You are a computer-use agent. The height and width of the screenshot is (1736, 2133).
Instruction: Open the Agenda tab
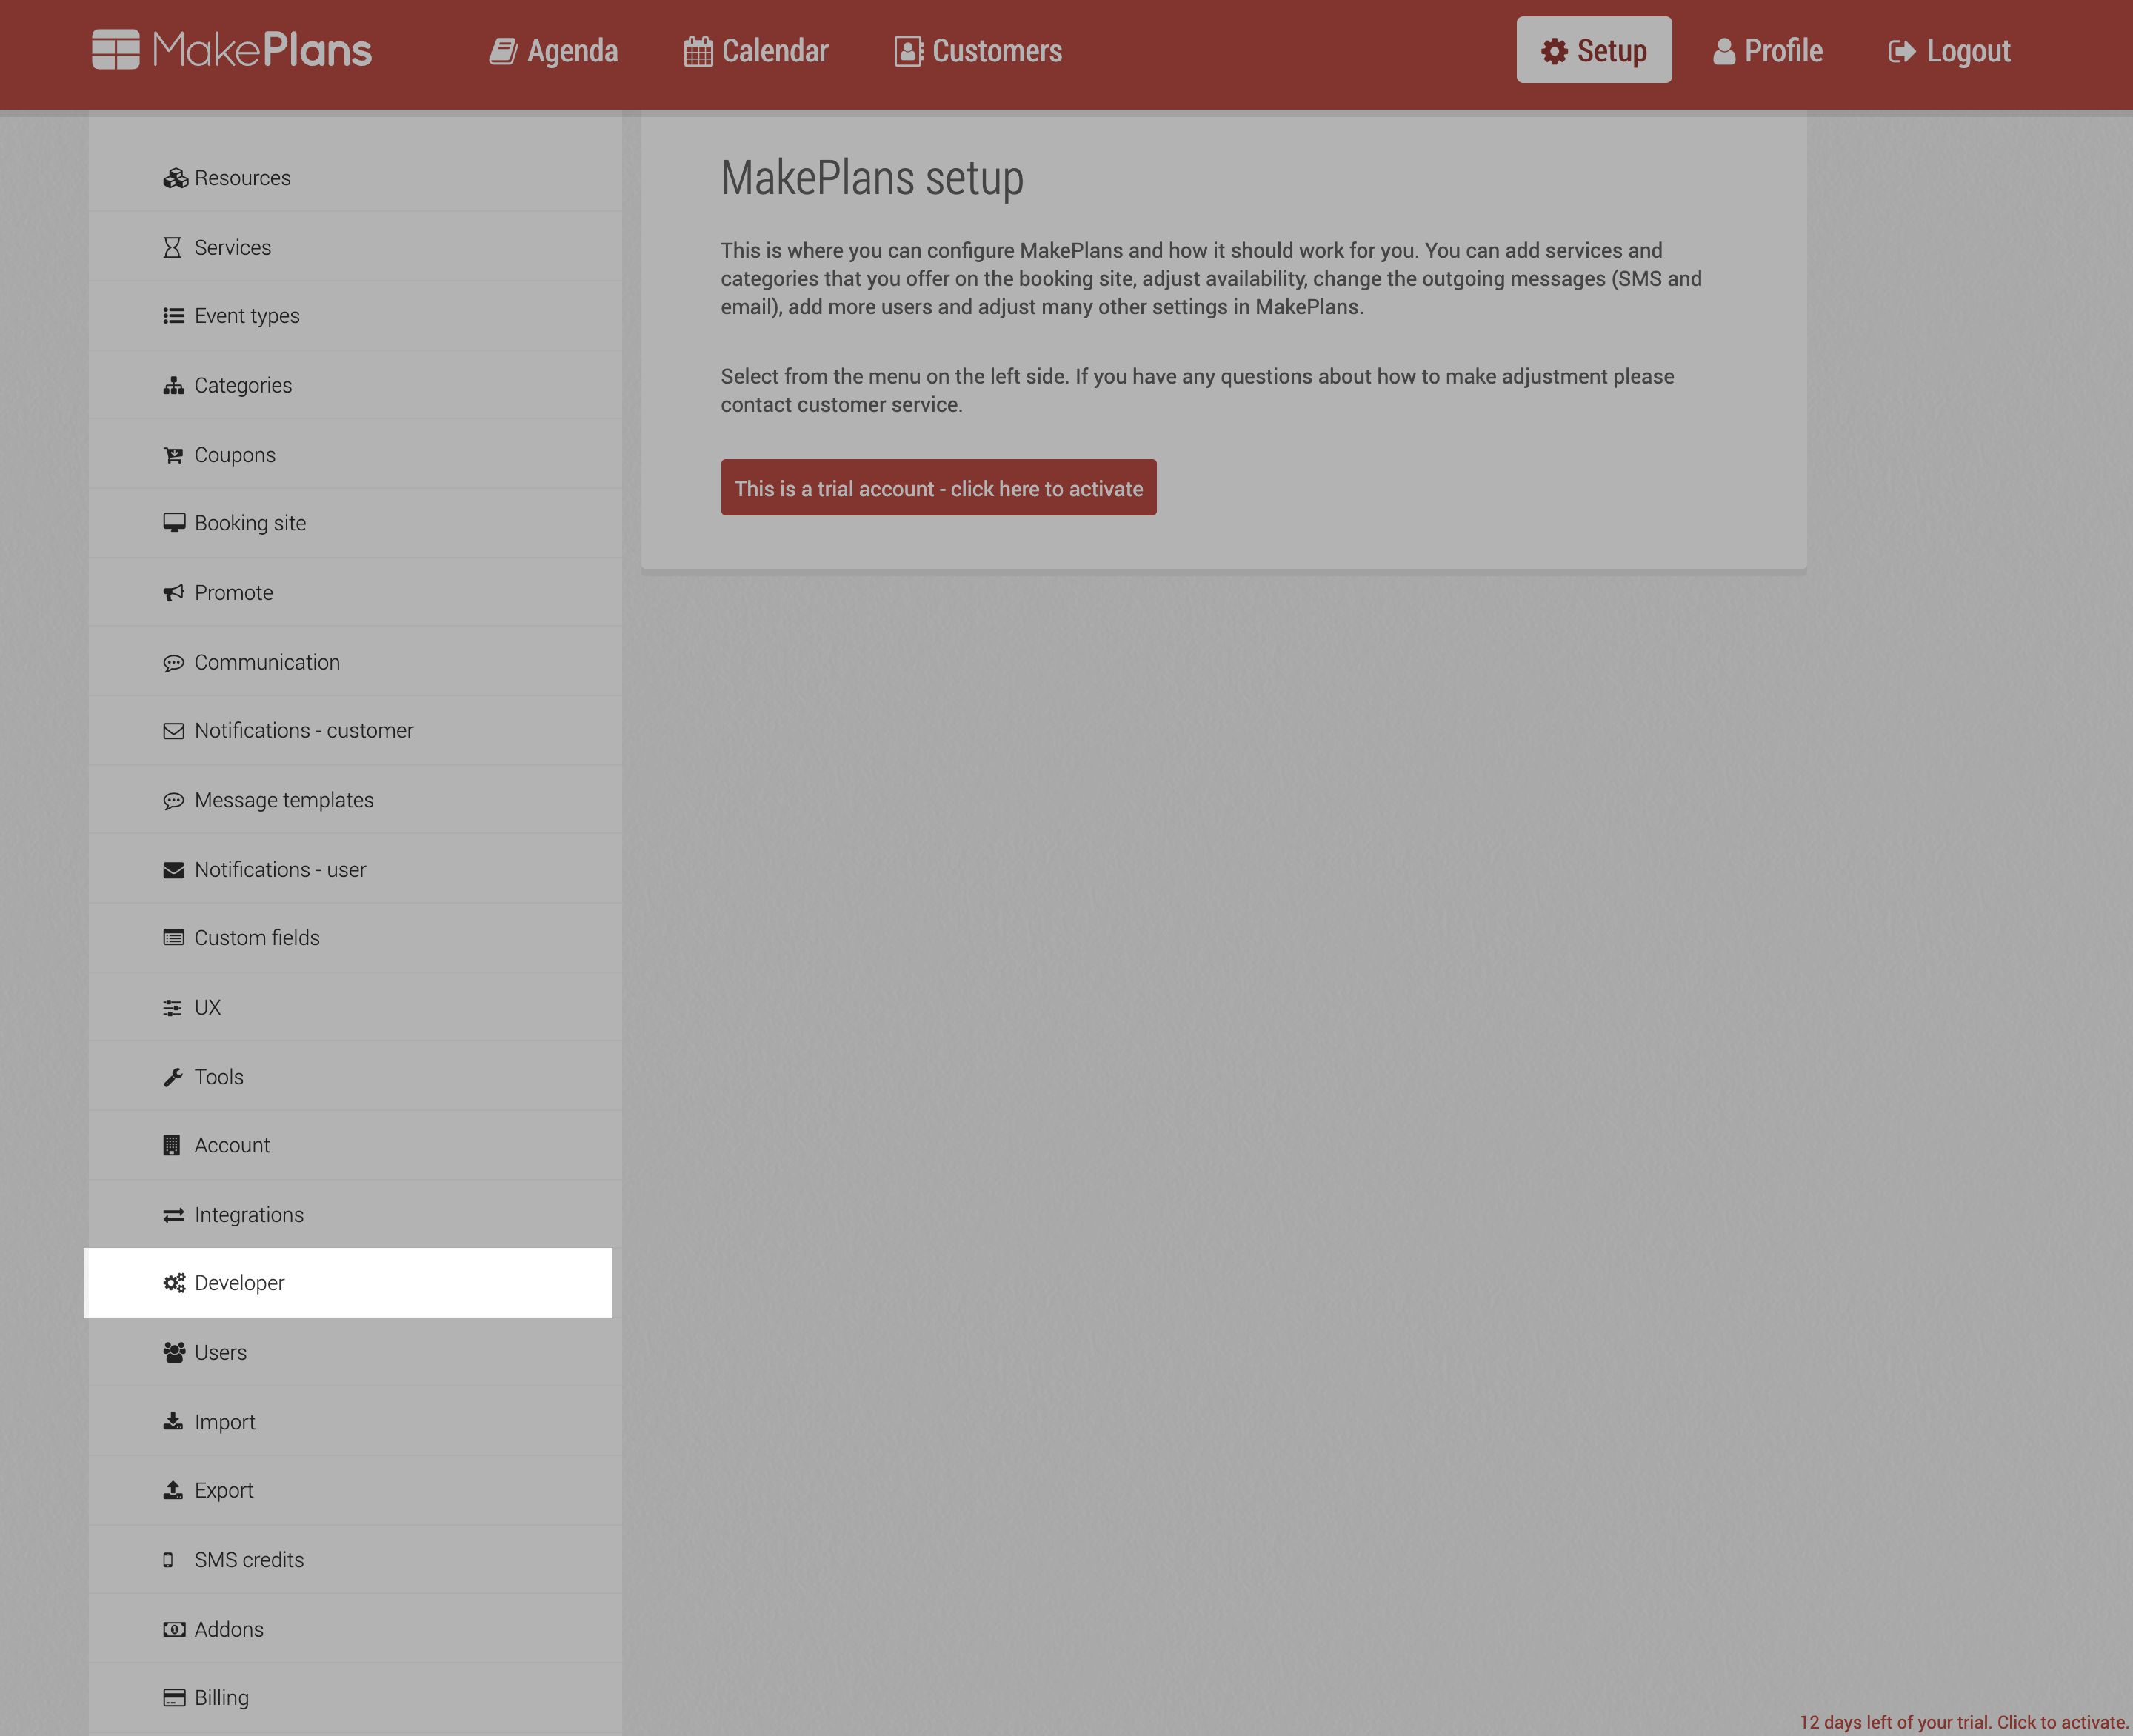(x=553, y=51)
